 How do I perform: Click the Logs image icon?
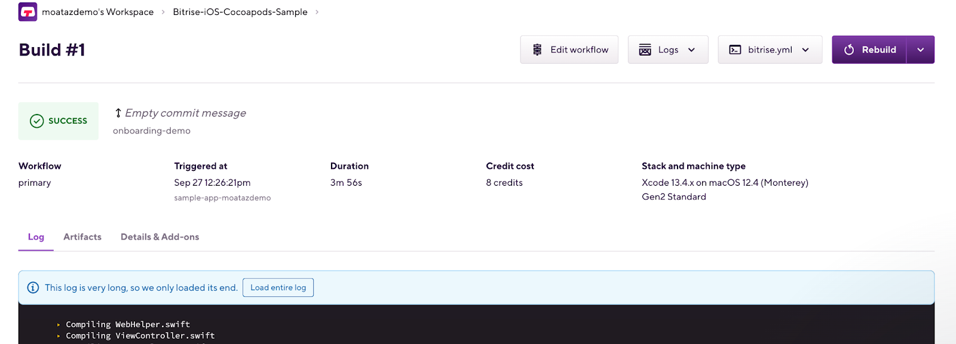tap(645, 50)
